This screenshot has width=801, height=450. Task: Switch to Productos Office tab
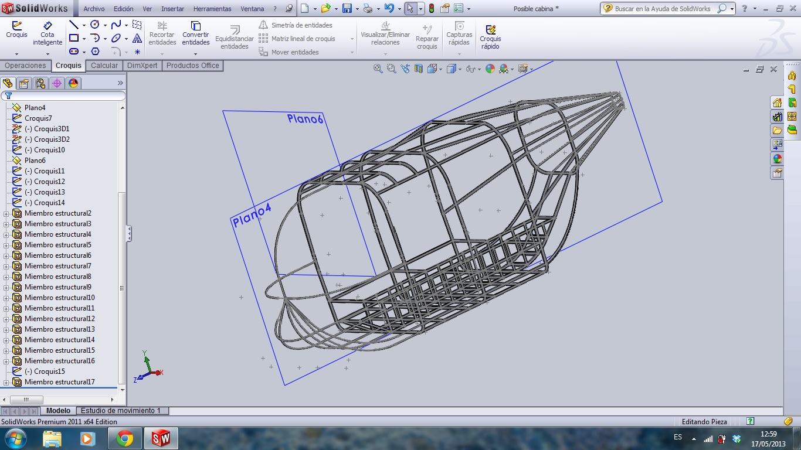(x=193, y=66)
